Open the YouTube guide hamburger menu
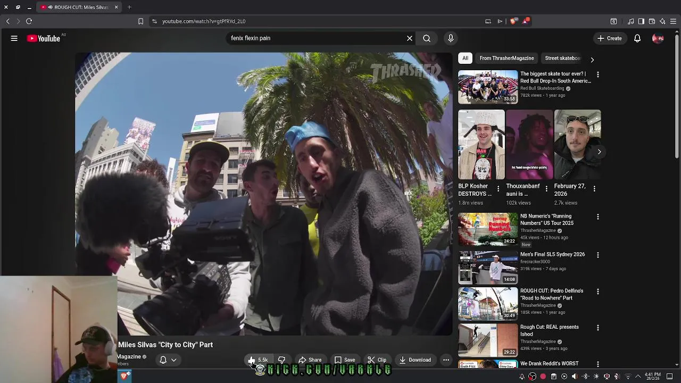The height and width of the screenshot is (383, 681). [x=14, y=38]
